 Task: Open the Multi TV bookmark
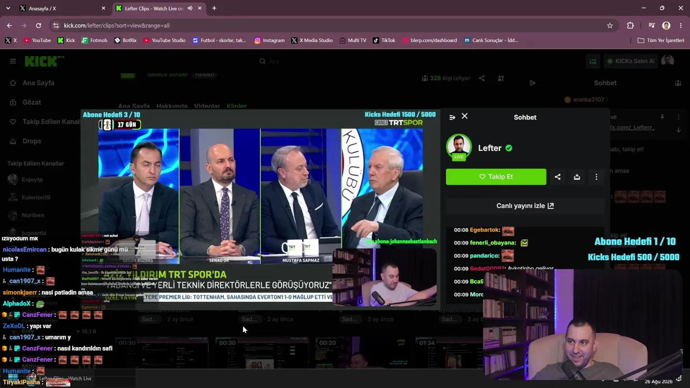[x=353, y=40]
